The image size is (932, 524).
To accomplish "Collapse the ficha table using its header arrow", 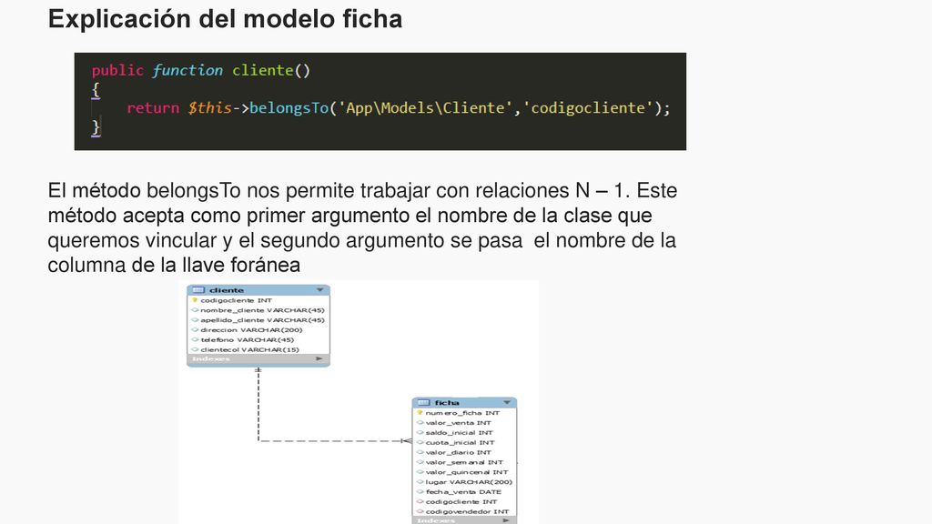I will (x=507, y=402).
